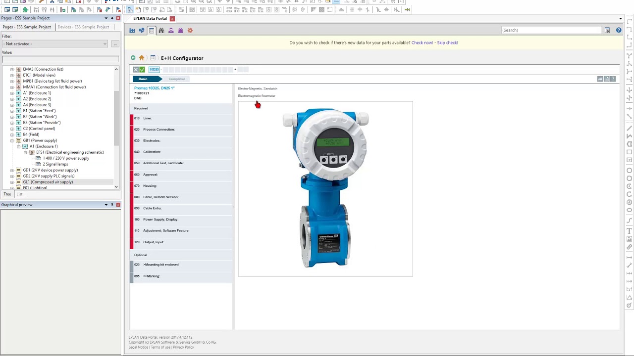Open the Privacy Policy link
This screenshot has height=356, width=634.
183,347
